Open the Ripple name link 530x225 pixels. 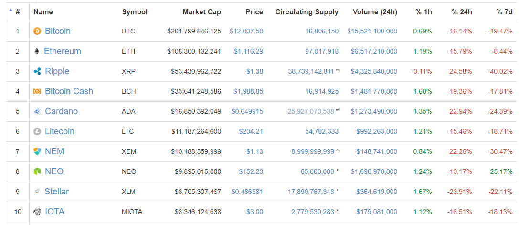click(x=57, y=71)
